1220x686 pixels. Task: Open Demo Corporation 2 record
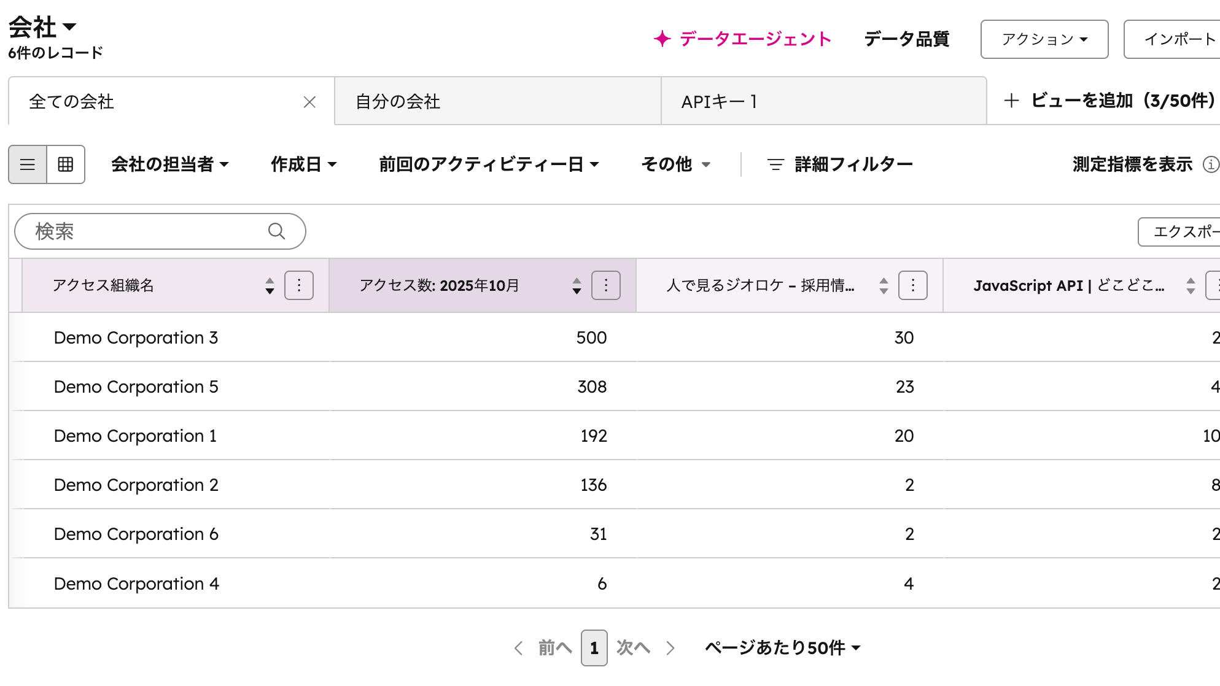(136, 485)
